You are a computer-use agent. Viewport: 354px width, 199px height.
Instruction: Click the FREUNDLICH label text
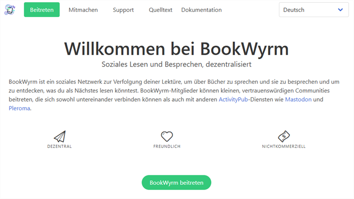[x=167, y=147]
